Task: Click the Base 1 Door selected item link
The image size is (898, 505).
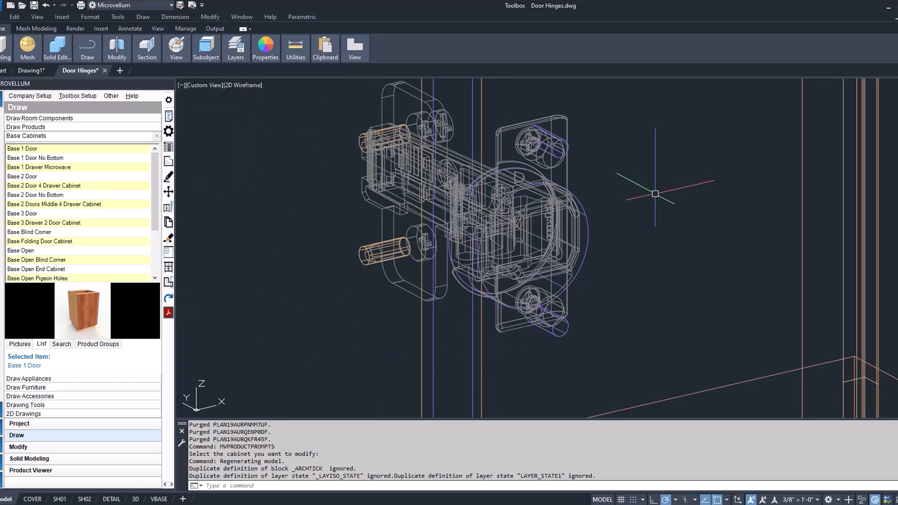Action: click(x=24, y=365)
